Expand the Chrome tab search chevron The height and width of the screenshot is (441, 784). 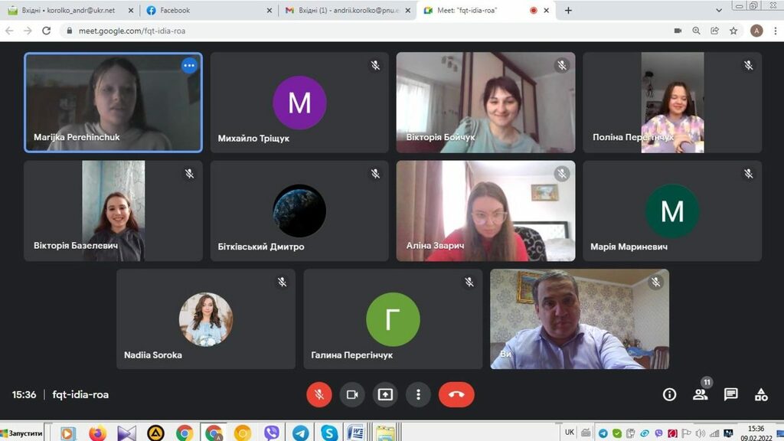719,11
